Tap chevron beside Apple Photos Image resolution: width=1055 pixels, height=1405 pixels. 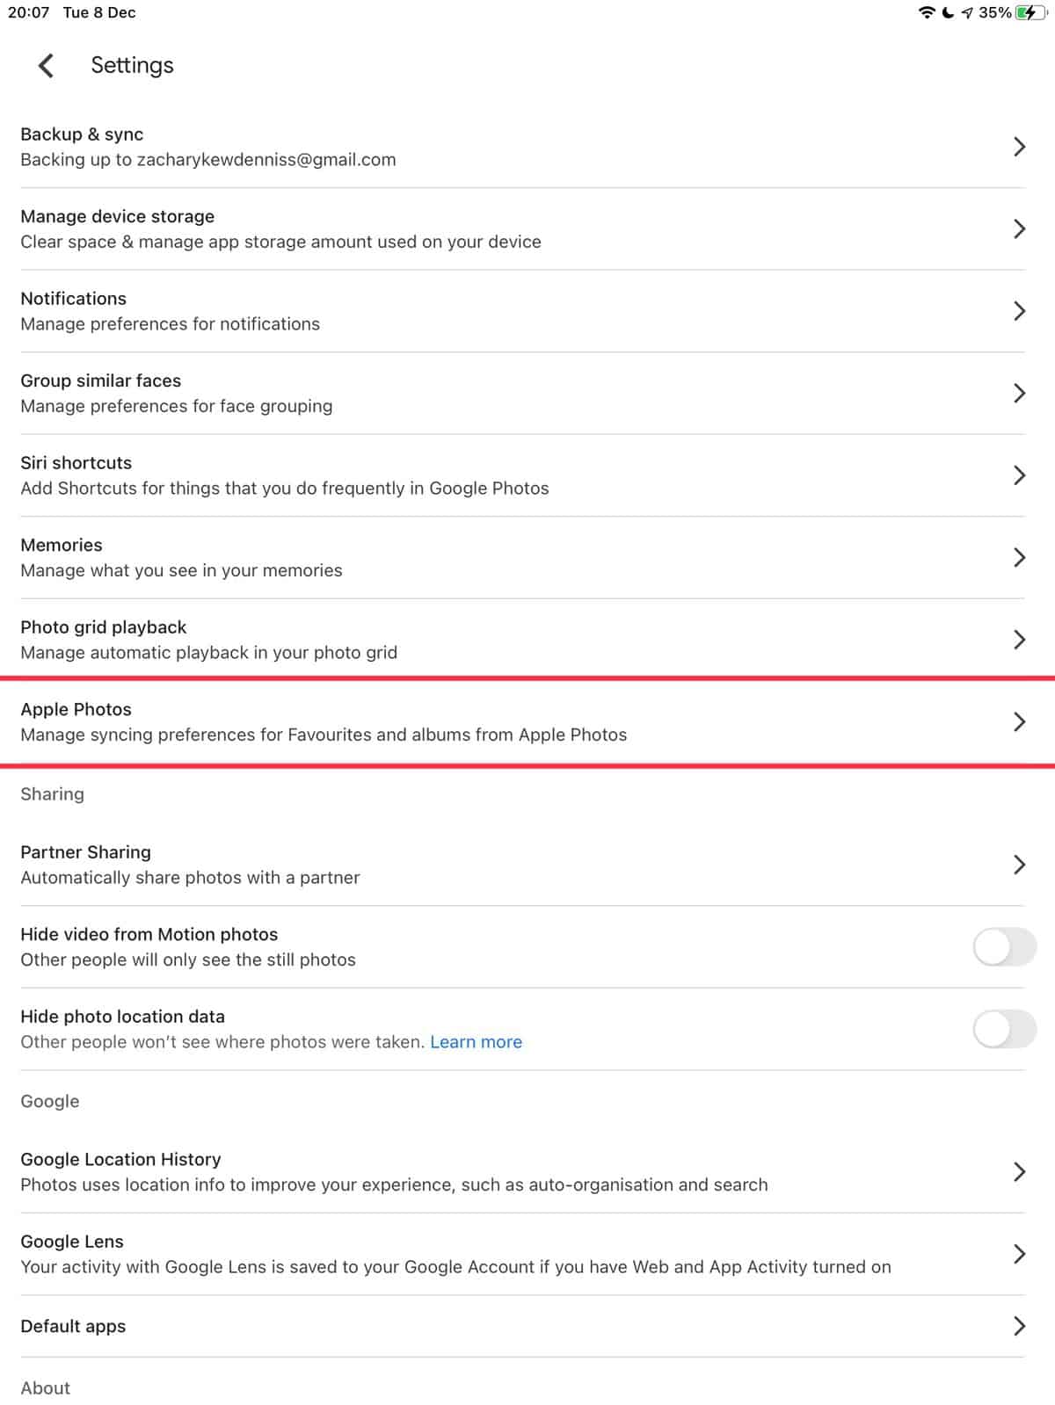pos(1019,721)
